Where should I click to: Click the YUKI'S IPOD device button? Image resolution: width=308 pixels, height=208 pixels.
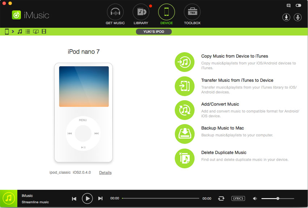coord(154,31)
